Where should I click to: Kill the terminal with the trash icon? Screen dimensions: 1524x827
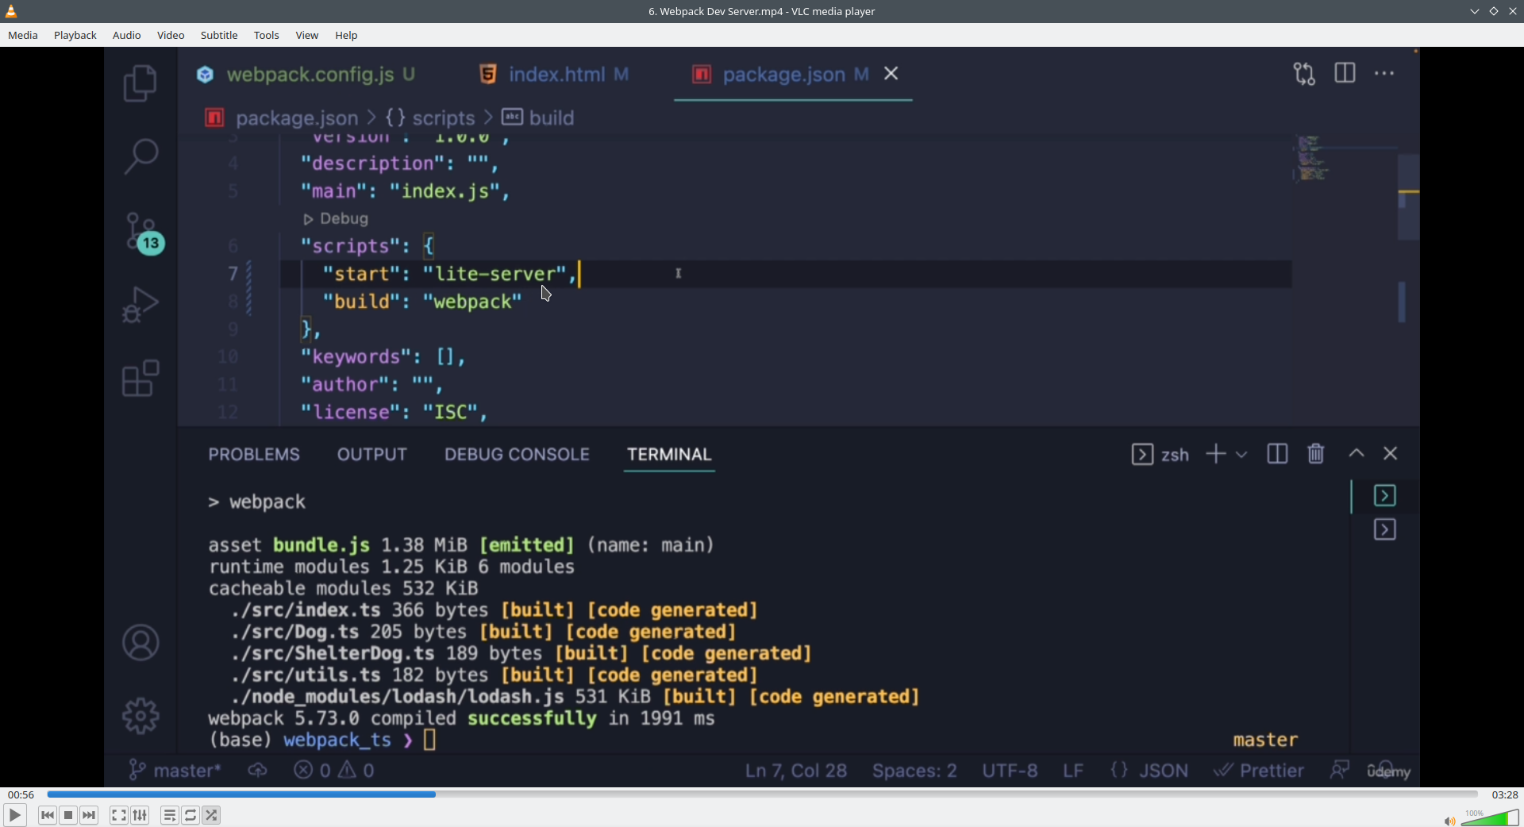[x=1316, y=454]
